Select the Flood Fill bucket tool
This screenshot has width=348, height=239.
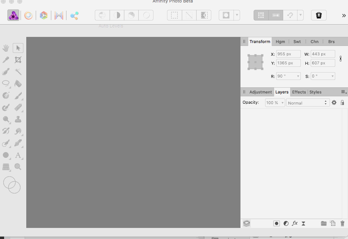[x=18, y=84]
